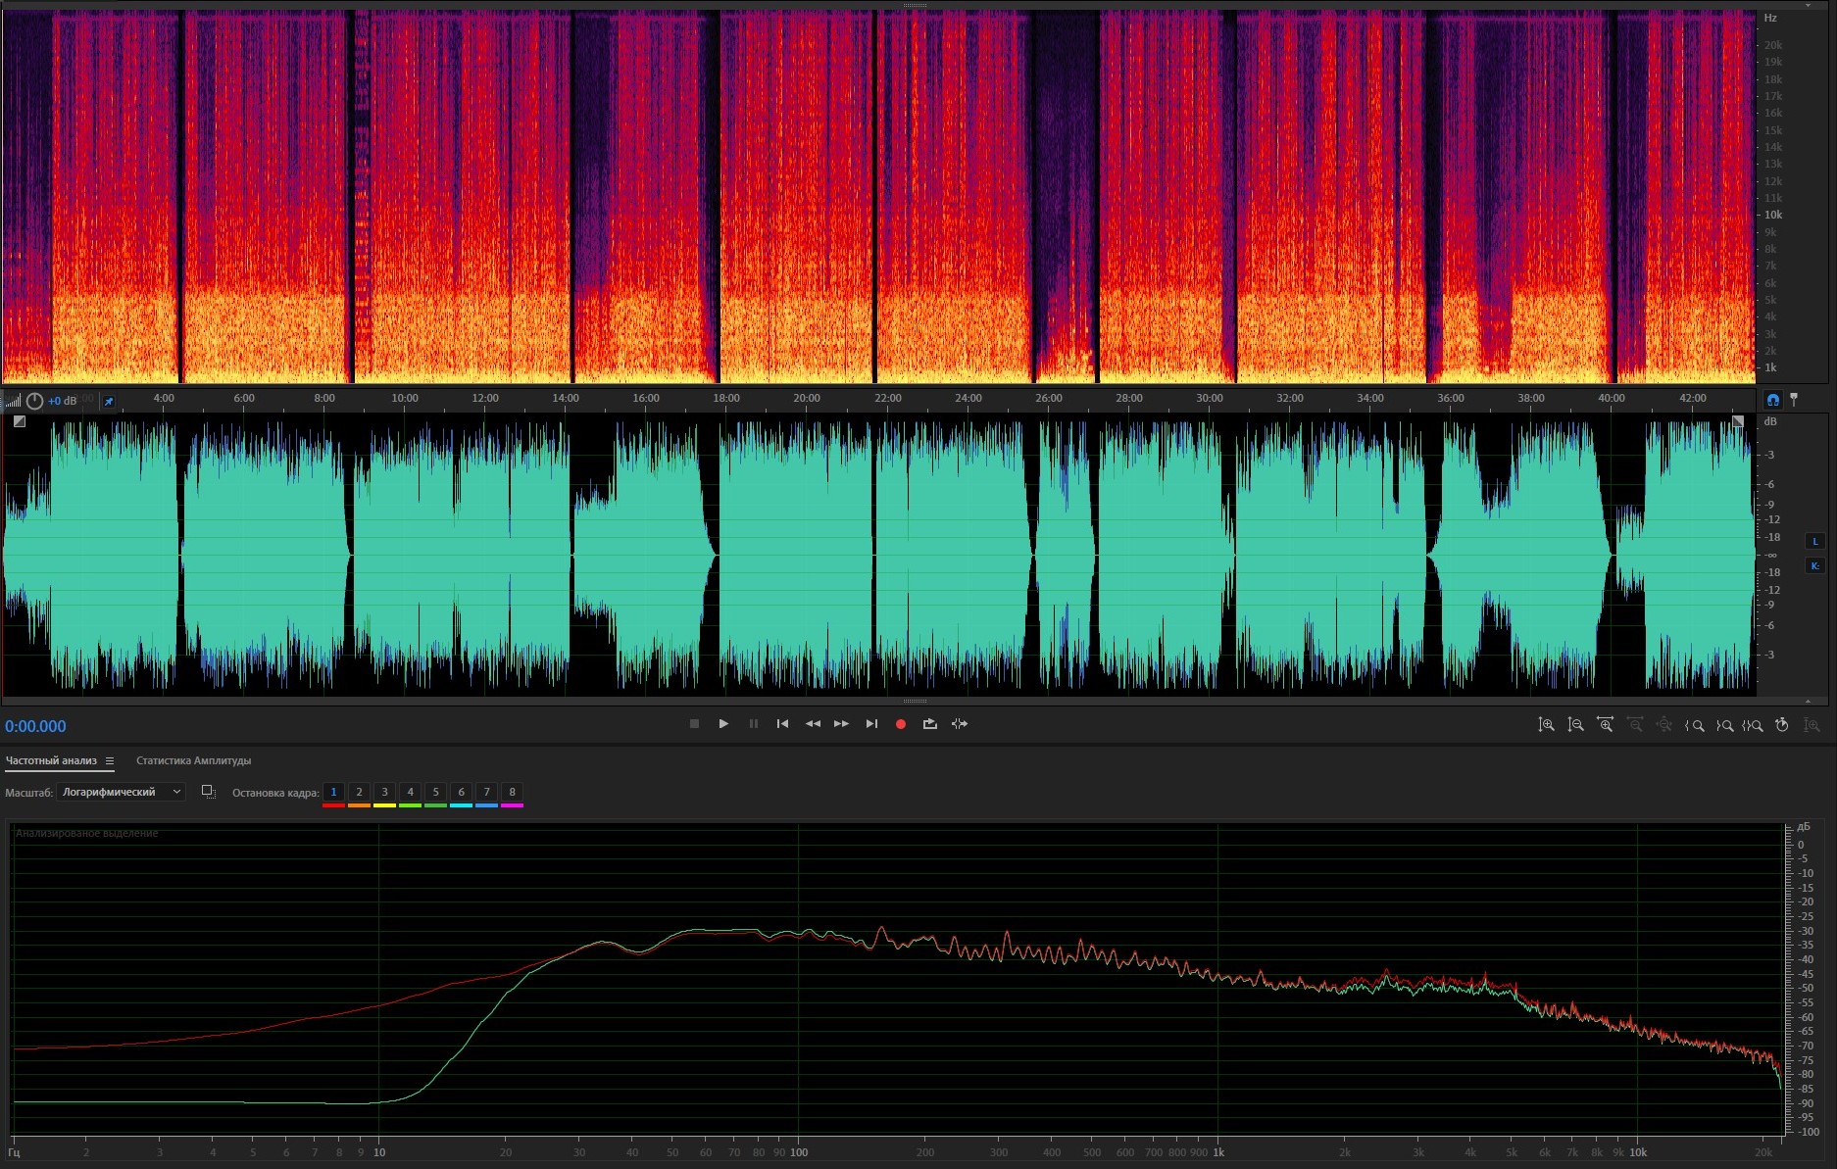The height and width of the screenshot is (1169, 1837).
Task: Open the Масштаб Логарифмический dropdown
Action: point(121,792)
